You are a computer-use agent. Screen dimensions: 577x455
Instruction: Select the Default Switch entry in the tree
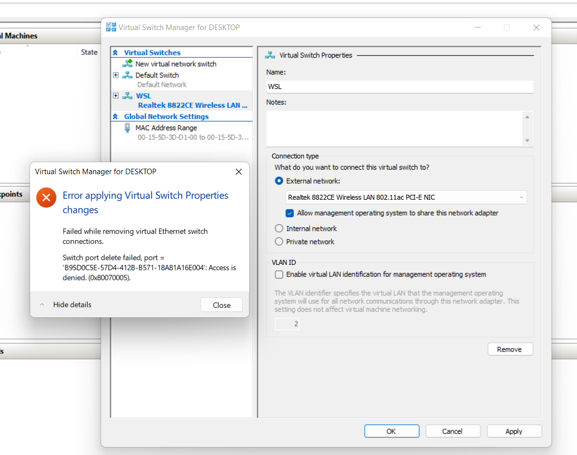[x=156, y=75]
